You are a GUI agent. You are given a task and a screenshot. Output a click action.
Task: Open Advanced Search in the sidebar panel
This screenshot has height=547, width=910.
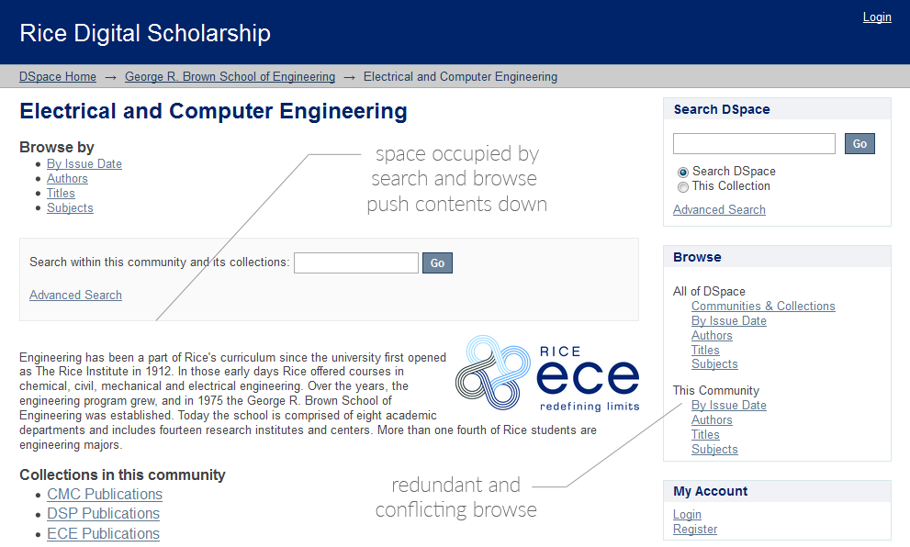(x=719, y=209)
